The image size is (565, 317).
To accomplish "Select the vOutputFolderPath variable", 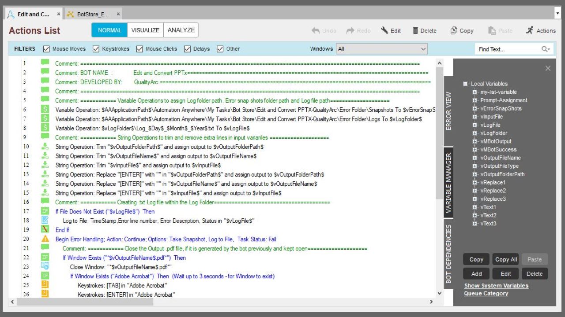I will 502,174.
